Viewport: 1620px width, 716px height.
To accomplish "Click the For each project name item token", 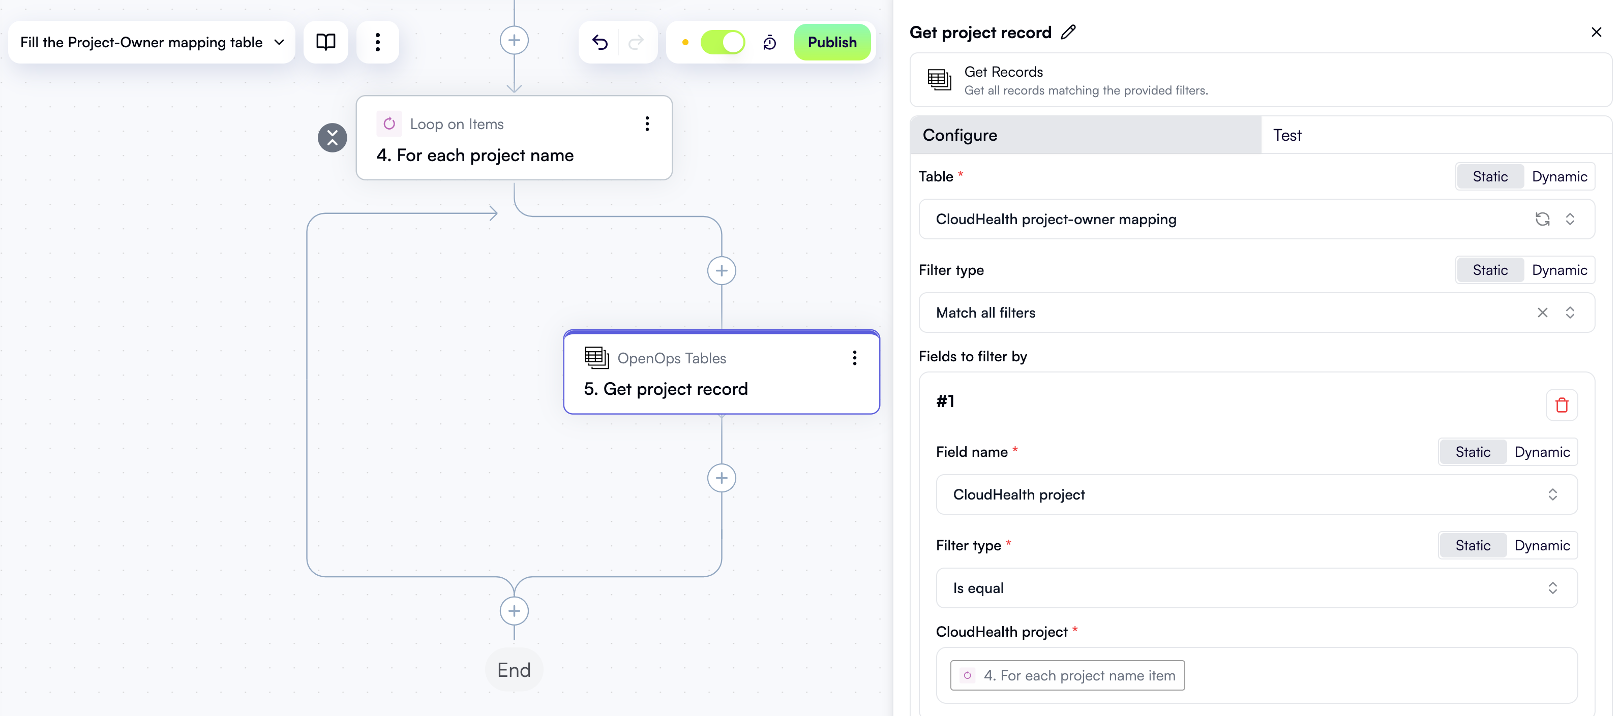I will coord(1067,675).
